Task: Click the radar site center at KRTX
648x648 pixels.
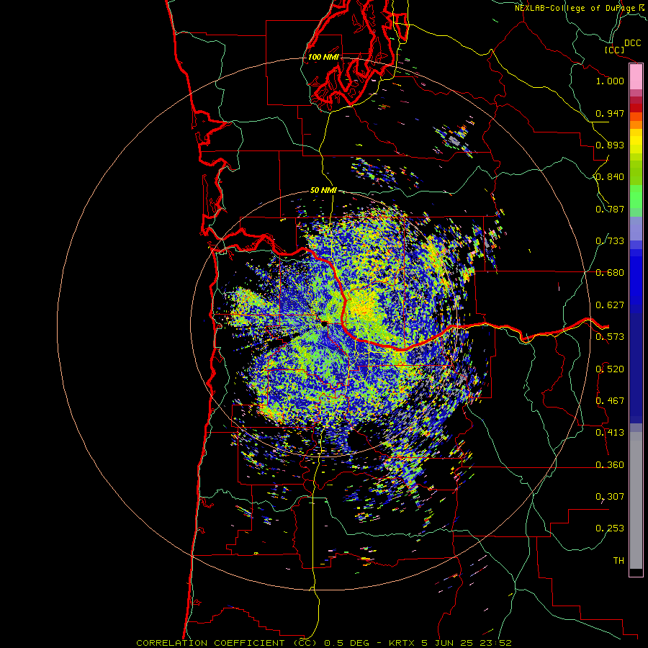Action: pyautogui.click(x=325, y=324)
